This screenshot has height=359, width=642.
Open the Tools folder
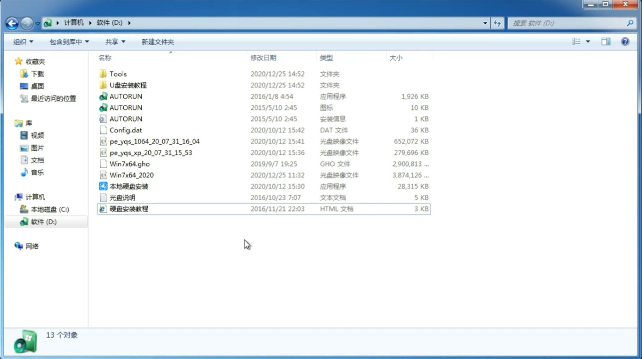coord(118,74)
